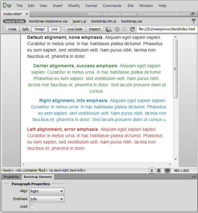Screen dimensions: 198x213
Task: Open the Site menu
Action: pos(130,6)
